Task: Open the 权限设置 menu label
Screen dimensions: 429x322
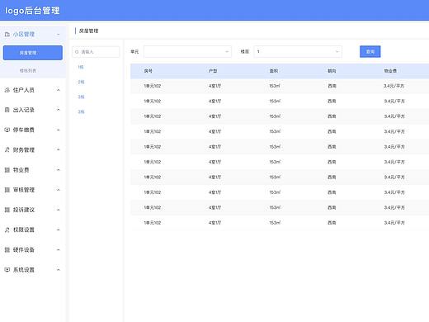Action: [x=24, y=230]
